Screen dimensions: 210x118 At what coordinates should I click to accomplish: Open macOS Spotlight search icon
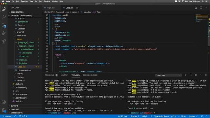203,1
